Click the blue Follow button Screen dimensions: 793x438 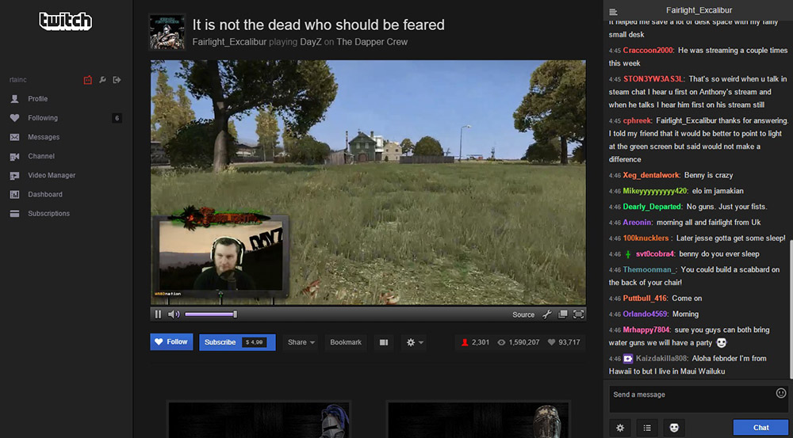171,342
